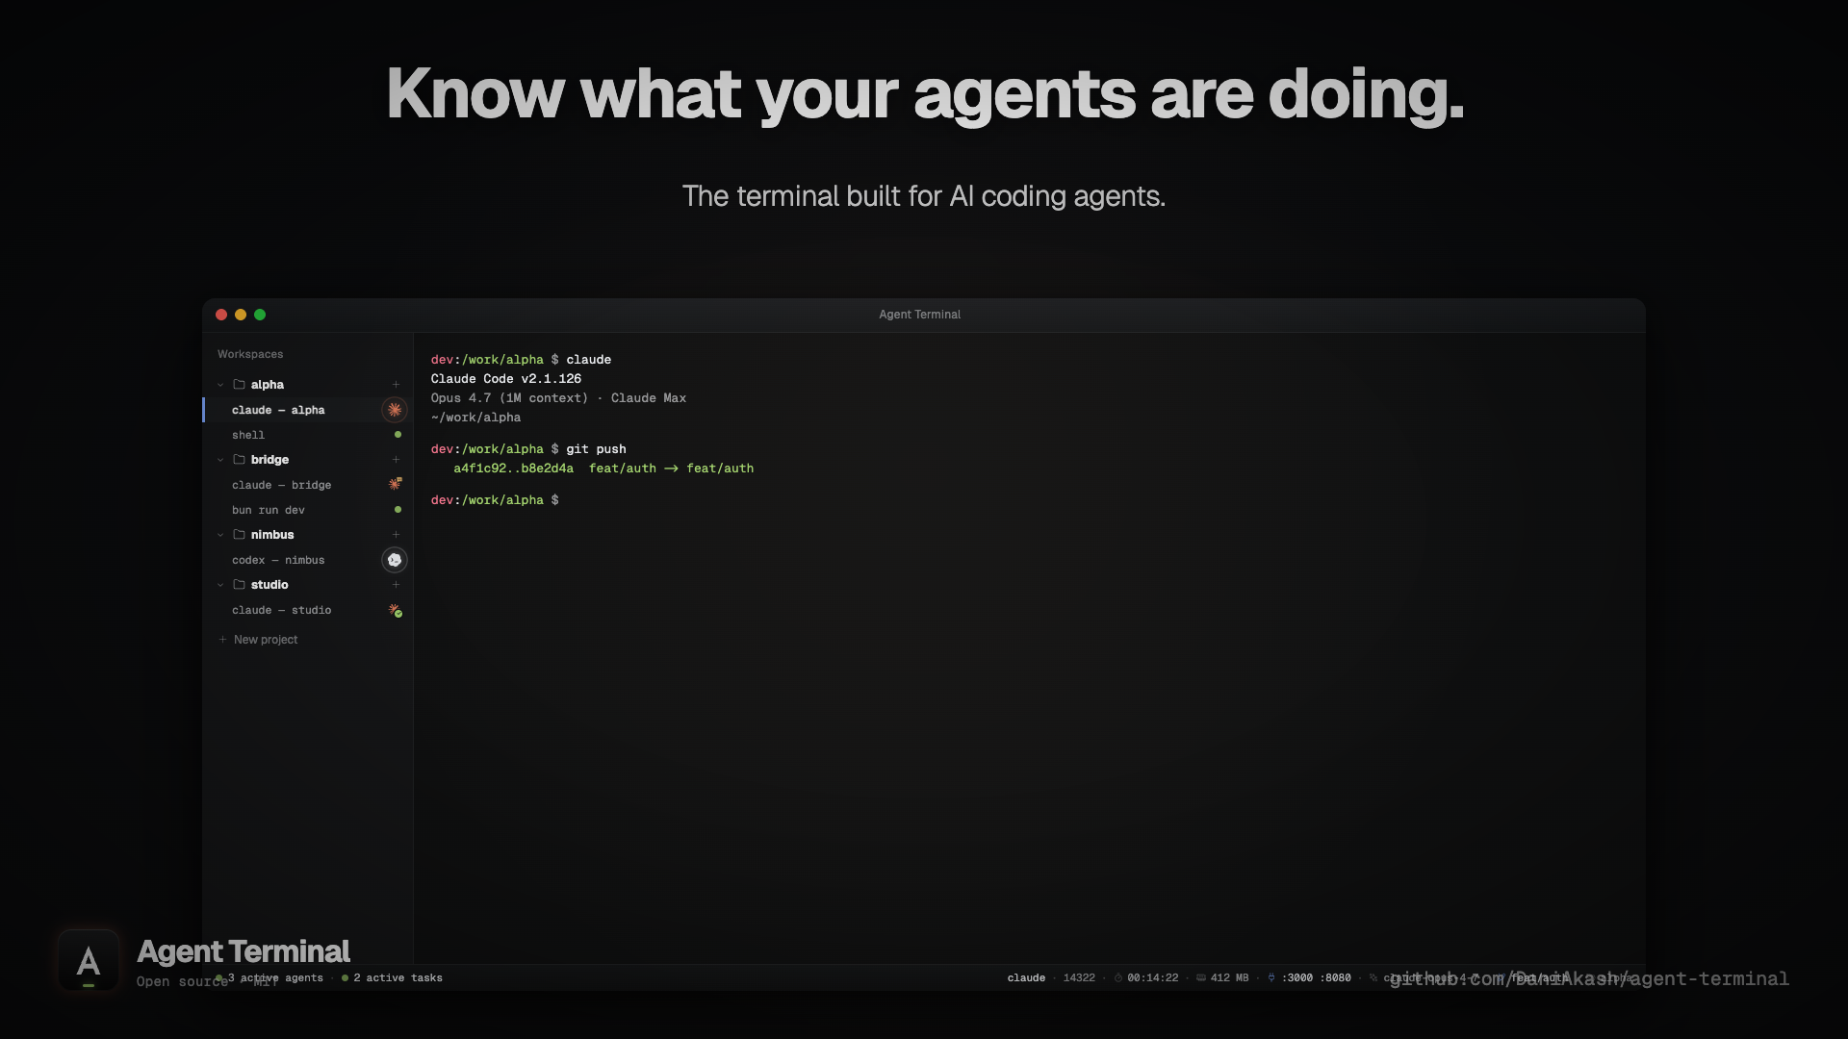Screen dimensions: 1848x1039
Task: Create a project via New project
Action: (x=258, y=639)
